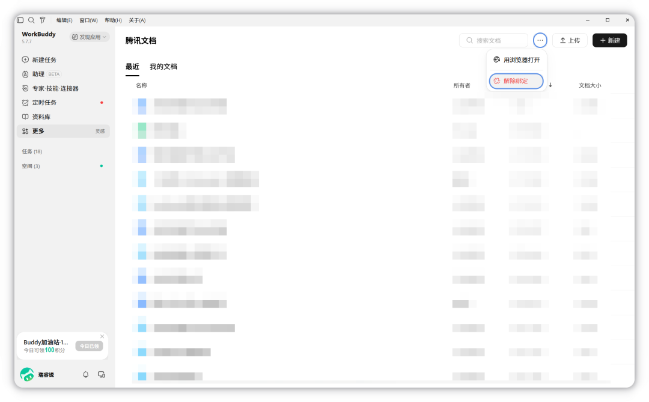Image resolution: width=649 pixels, height=402 pixels.
Task: Click the 今日已领 button
Action: point(89,346)
